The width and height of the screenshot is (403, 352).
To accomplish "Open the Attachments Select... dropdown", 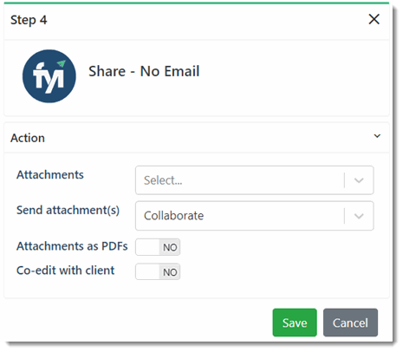I will (x=254, y=180).
